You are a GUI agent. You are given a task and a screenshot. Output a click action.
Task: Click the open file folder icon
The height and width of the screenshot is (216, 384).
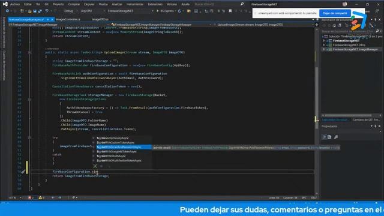pos(29,11)
